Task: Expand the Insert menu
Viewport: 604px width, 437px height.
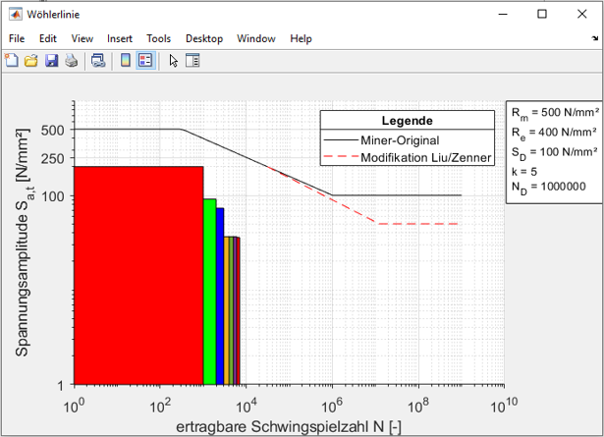Action: pyautogui.click(x=120, y=38)
